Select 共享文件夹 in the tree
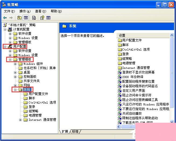 pyautogui.click(x=31, y=81)
